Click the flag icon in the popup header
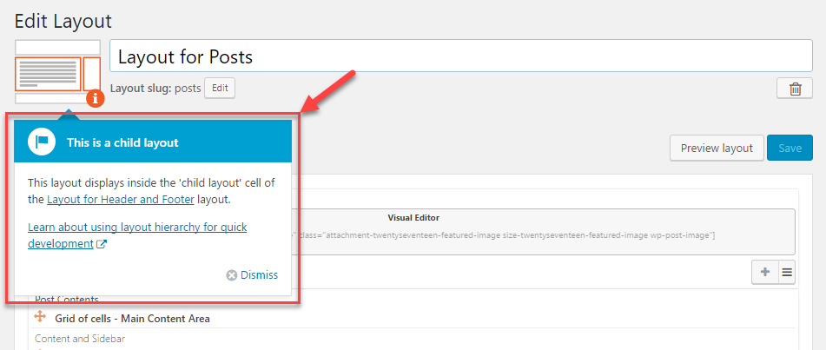 [x=41, y=142]
